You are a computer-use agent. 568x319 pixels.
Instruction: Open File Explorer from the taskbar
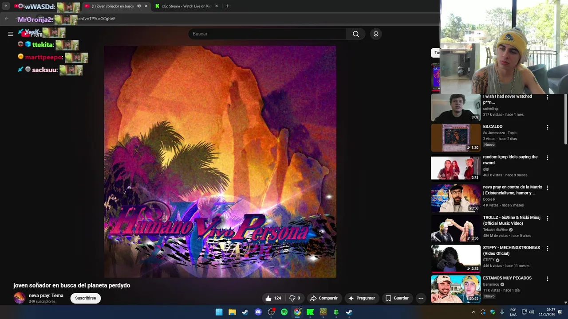click(x=232, y=312)
